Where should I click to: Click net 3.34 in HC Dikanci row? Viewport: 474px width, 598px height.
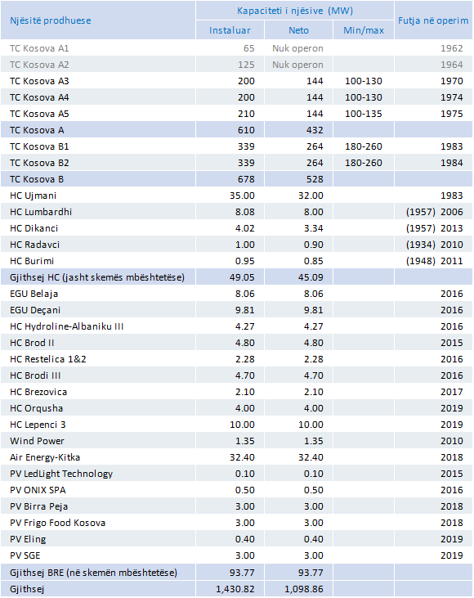pos(313,228)
